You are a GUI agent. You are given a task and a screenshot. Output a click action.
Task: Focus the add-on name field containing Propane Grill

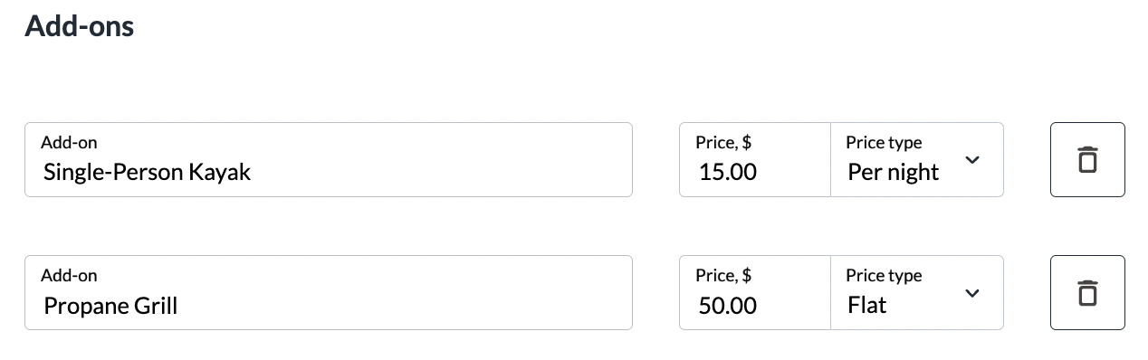click(x=329, y=293)
